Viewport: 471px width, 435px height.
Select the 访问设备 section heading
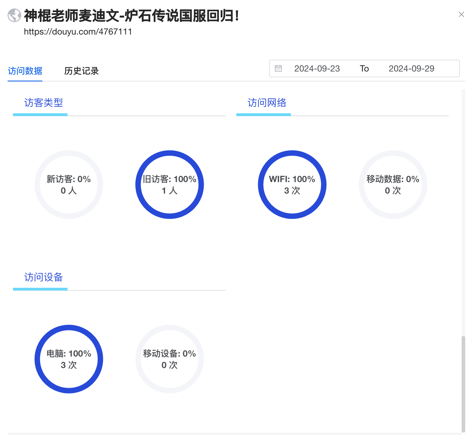click(x=43, y=277)
